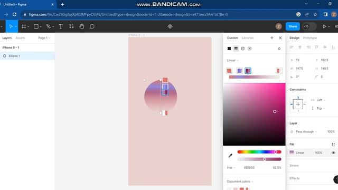
Task: Align left icon in Design panel
Action: 292,47
